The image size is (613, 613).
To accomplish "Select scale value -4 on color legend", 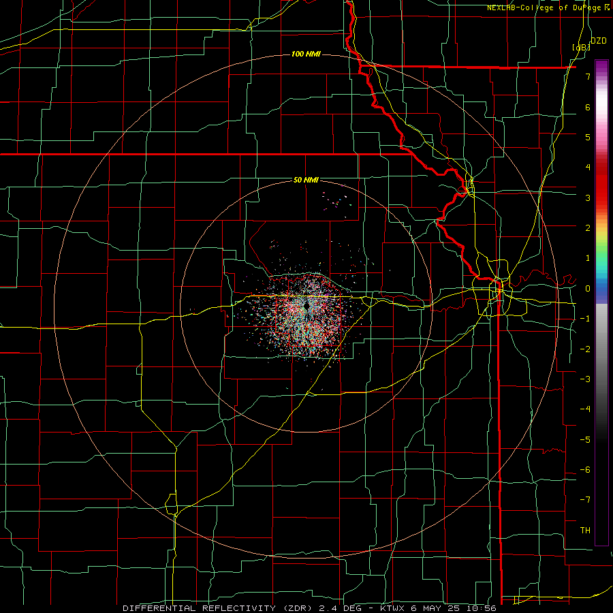I will [585, 409].
